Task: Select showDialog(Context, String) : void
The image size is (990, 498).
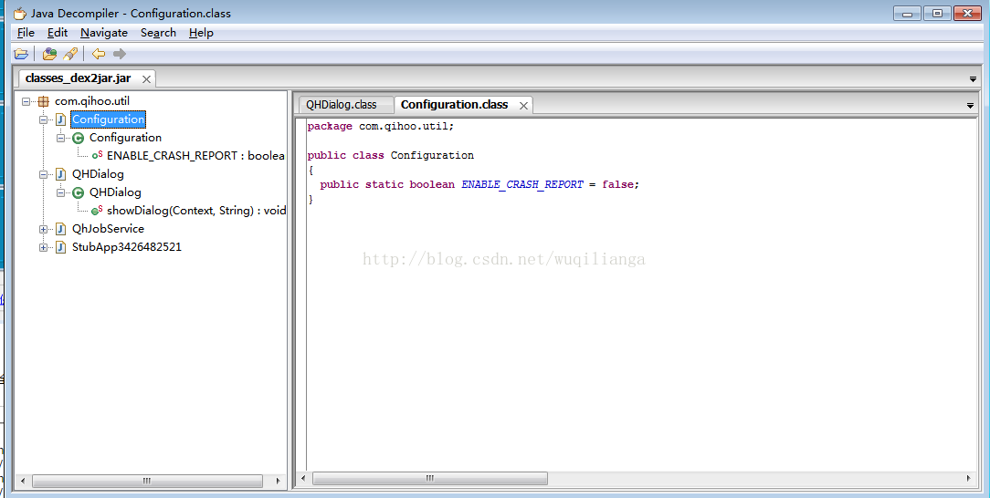Action: [x=196, y=211]
